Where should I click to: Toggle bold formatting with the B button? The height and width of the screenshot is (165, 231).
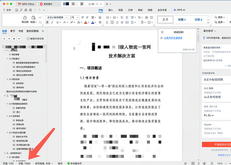coord(48,22)
